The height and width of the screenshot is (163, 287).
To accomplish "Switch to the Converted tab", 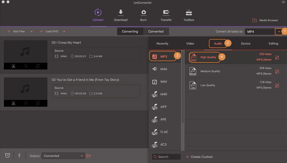I will coord(156,31).
